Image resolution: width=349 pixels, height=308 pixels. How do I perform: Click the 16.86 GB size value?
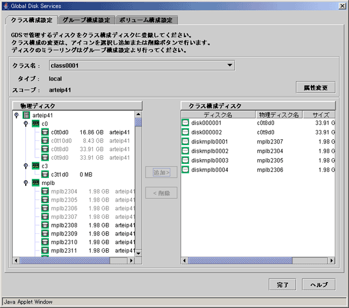pyautogui.click(x=91, y=132)
